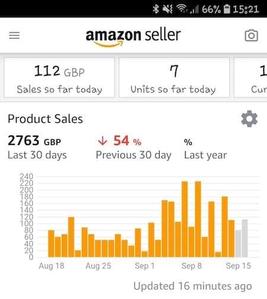Tap the Updated 16 minutes ago text
Viewport: 267px width, 299px height.
tap(193, 286)
